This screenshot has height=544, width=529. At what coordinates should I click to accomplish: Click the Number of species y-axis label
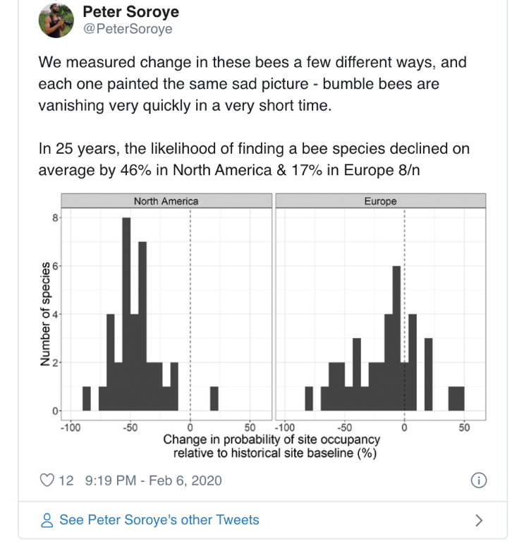[x=47, y=314]
